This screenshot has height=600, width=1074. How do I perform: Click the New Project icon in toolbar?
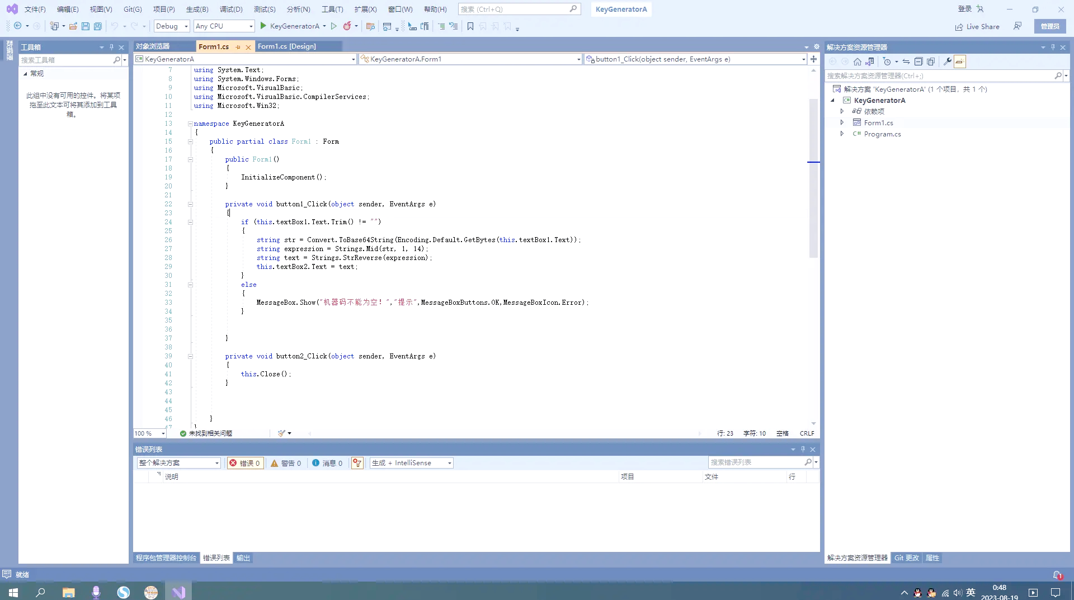pyautogui.click(x=54, y=26)
